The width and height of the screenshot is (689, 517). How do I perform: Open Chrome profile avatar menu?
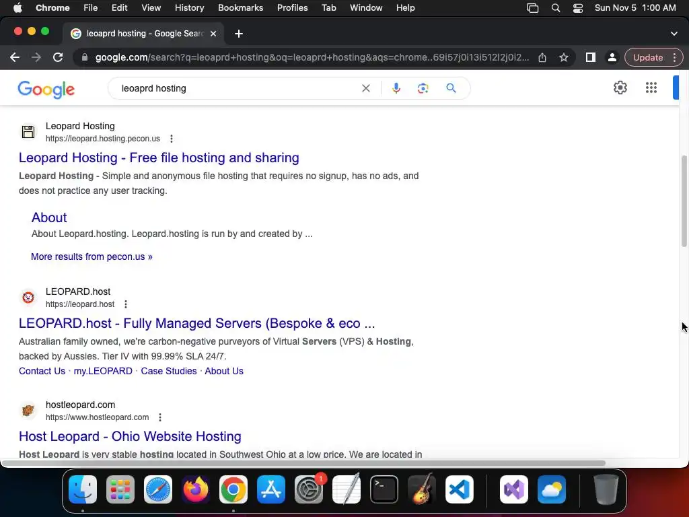click(612, 58)
